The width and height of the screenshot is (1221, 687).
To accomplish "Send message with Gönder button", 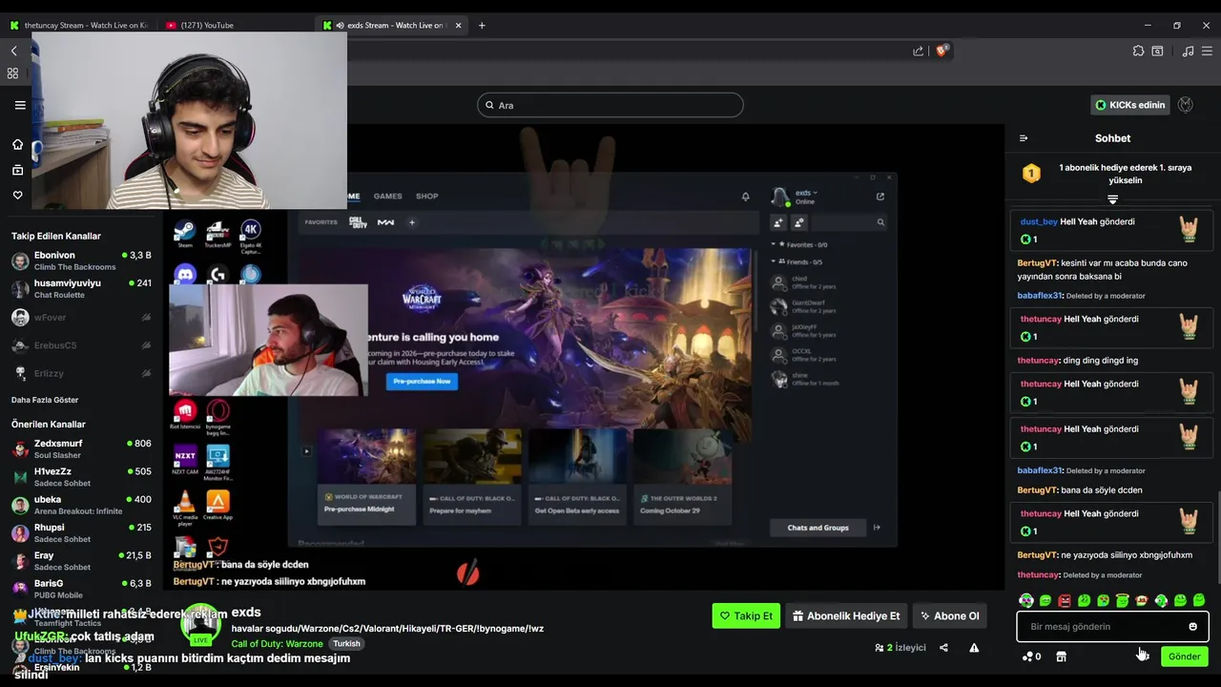I will pos(1184,656).
